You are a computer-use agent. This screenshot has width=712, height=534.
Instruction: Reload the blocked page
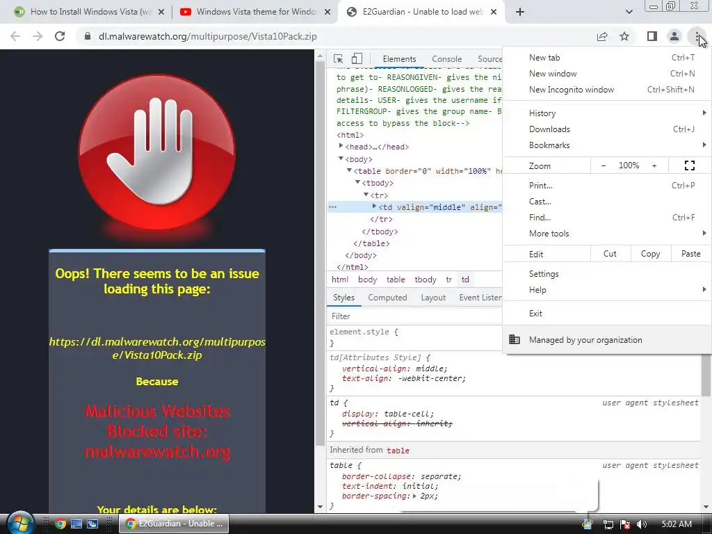pos(60,36)
